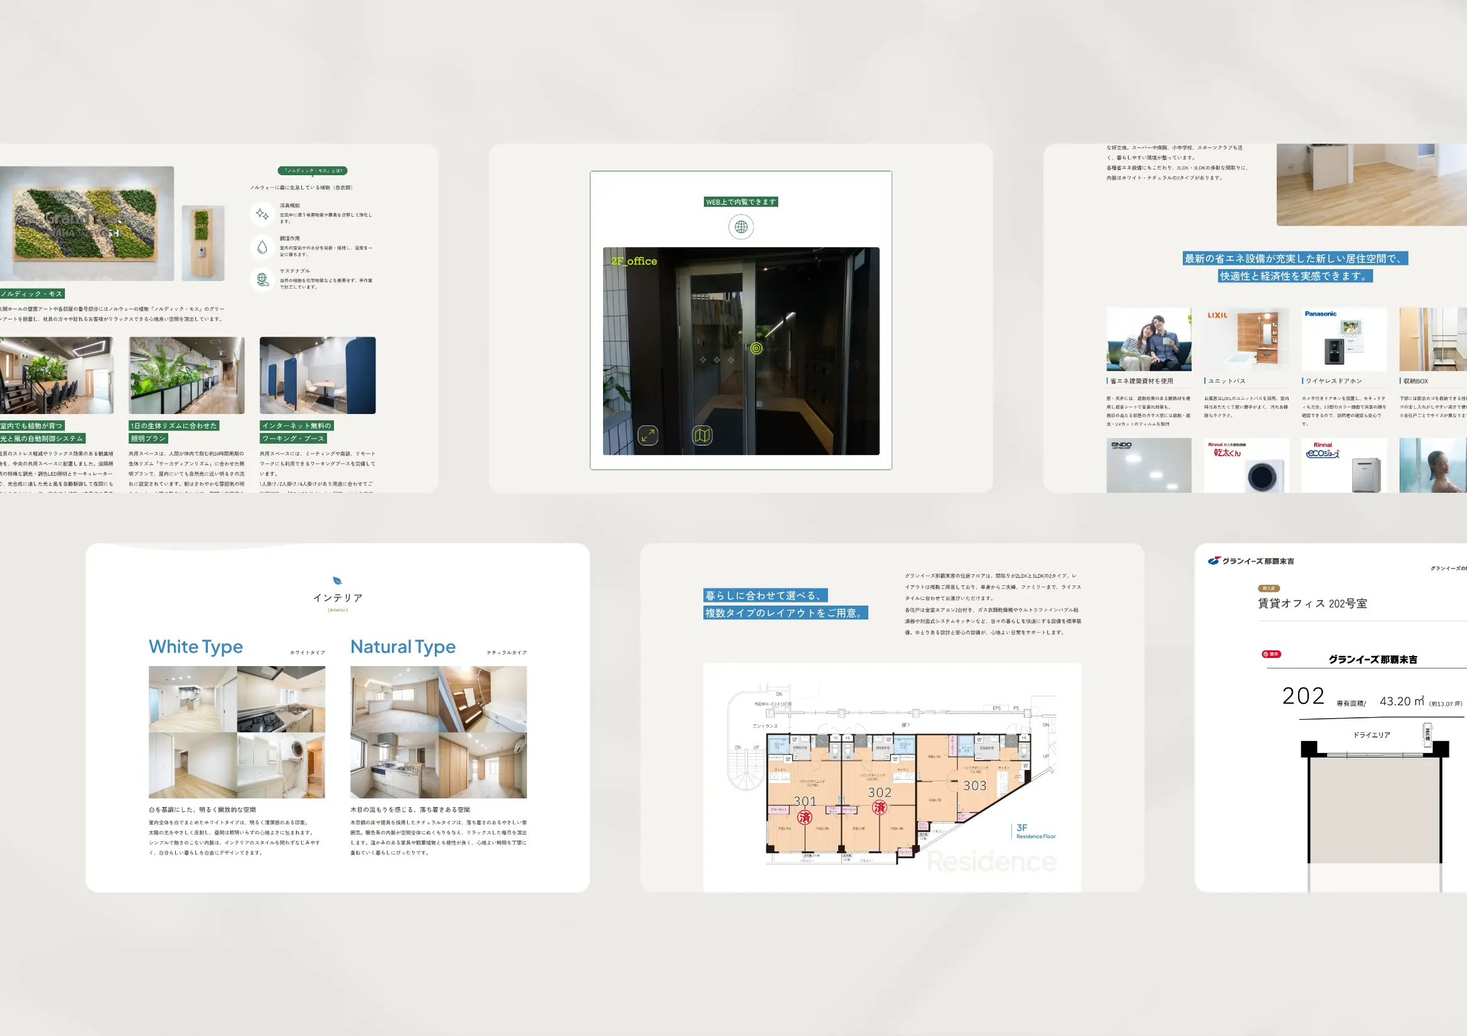Click the blue working booth photo
The width and height of the screenshot is (1467, 1036).
click(x=318, y=375)
